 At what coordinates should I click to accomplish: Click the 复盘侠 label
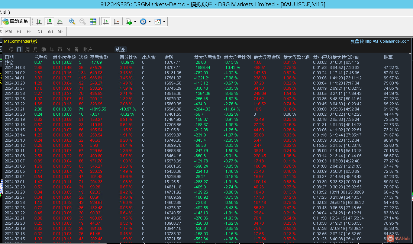coord(357,41)
